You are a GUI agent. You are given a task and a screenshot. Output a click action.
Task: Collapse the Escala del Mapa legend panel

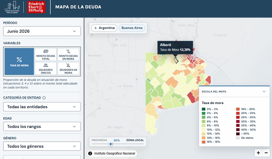click(264, 91)
